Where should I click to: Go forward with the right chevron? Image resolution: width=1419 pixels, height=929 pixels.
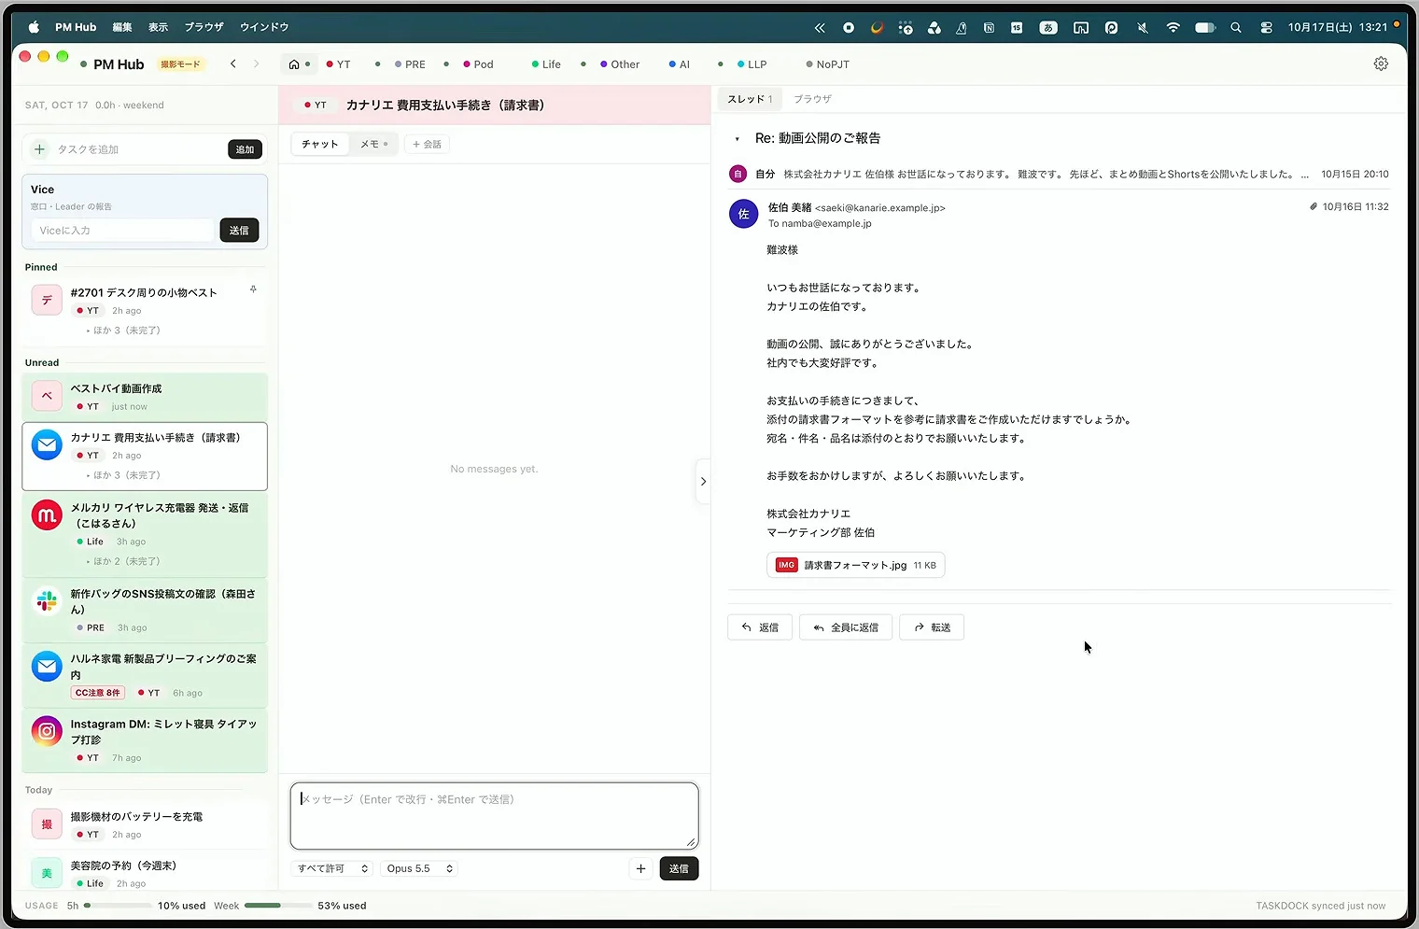pos(257,63)
